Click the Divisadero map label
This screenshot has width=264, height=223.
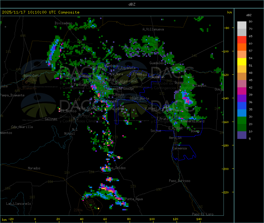click(x=63, y=23)
